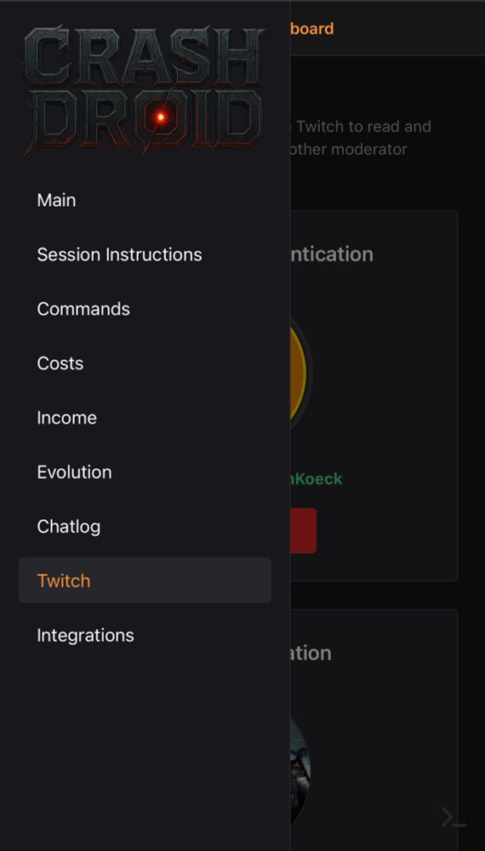Click the Crash Droid logo
The height and width of the screenshot is (851, 485).
click(145, 90)
